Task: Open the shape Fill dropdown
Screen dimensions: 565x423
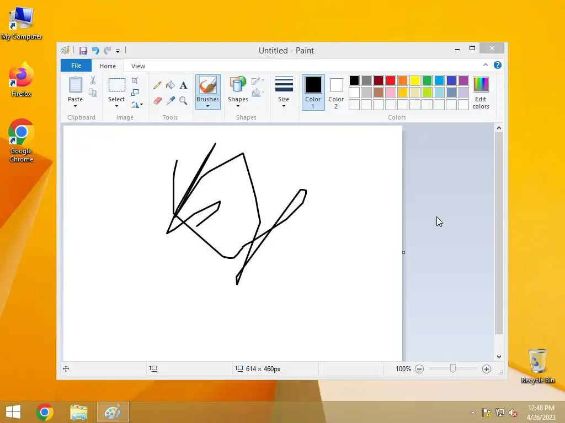Action: [x=258, y=93]
